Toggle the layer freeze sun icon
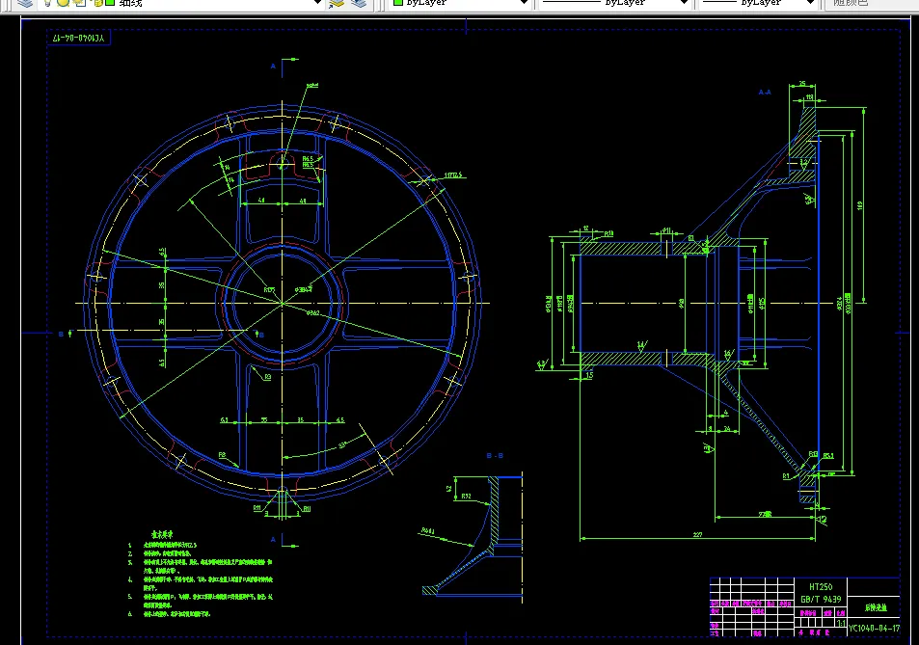This screenshot has height=645, width=919. coord(63,3)
